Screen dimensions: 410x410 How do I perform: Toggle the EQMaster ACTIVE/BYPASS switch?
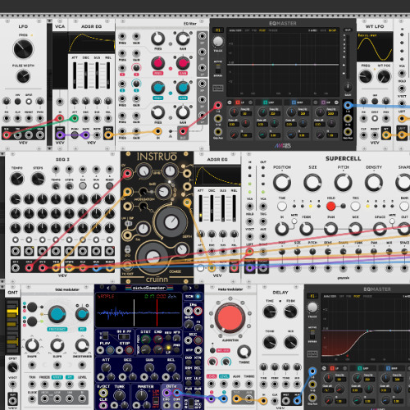218,68
